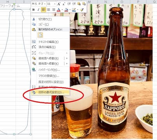Open ハイパーリンク(H)... dialog
The height and width of the screenshot is (140, 157).
click(49, 70)
